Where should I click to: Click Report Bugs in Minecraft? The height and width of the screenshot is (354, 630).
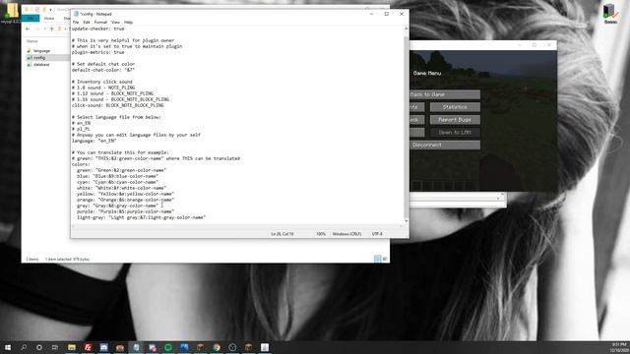click(x=455, y=120)
